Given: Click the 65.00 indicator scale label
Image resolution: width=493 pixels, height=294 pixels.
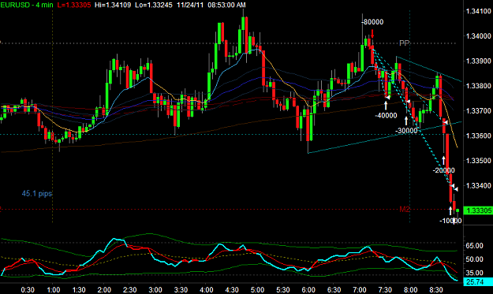Looking at the screenshot, I should [474, 246].
